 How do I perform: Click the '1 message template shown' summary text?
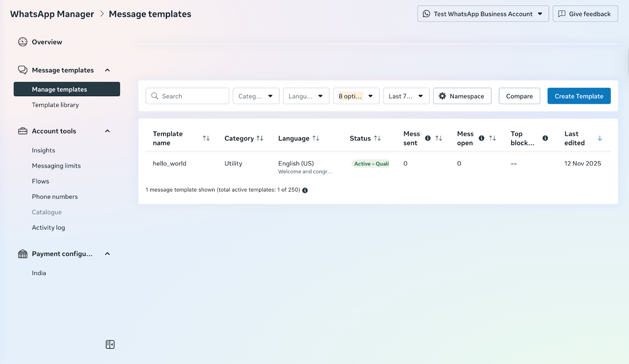223,190
